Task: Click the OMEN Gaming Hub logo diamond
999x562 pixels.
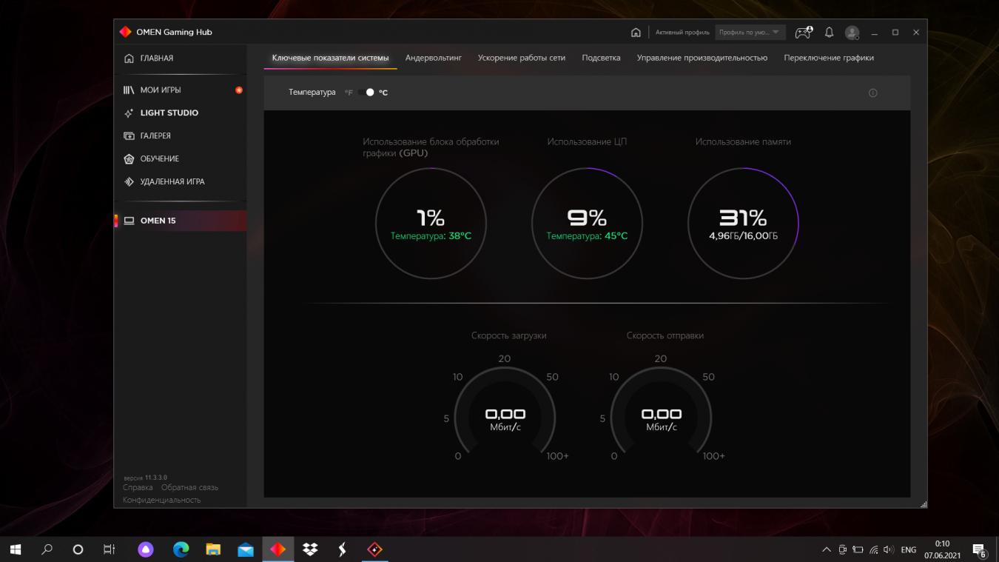Action: tap(125, 32)
